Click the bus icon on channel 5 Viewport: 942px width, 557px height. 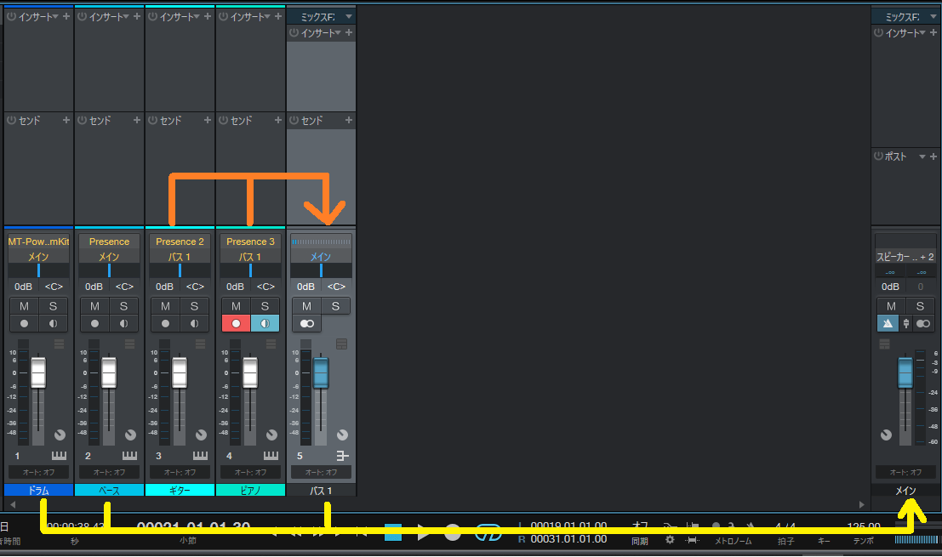tap(342, 456)
